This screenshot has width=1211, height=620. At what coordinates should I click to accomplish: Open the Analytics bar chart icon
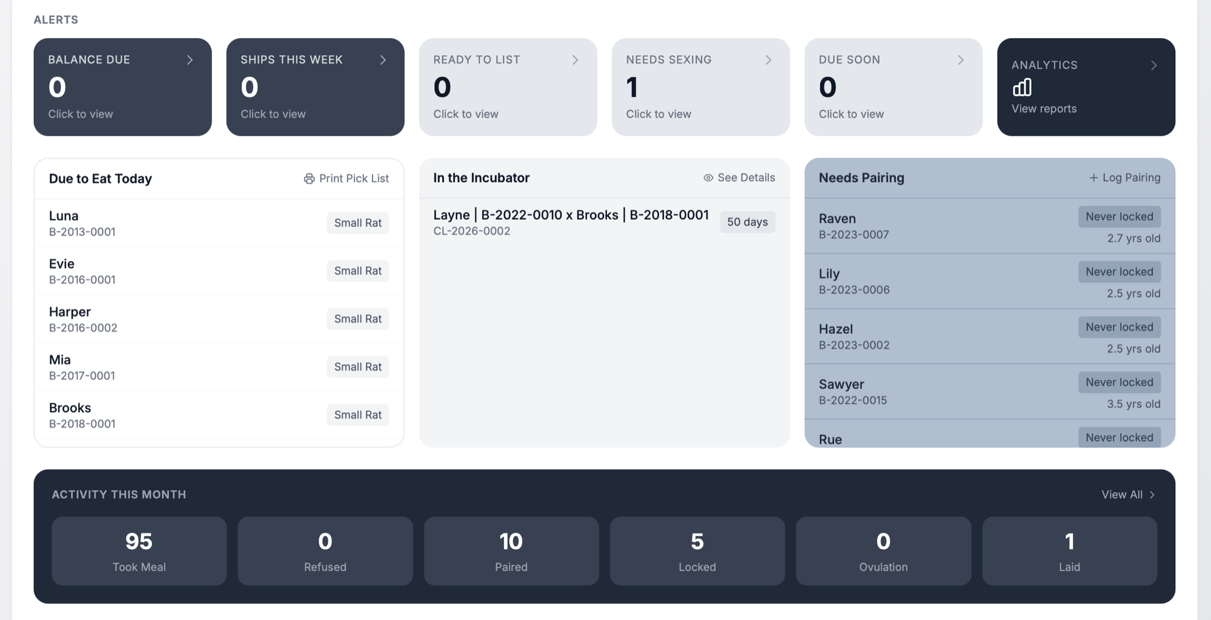(1021, 88)
